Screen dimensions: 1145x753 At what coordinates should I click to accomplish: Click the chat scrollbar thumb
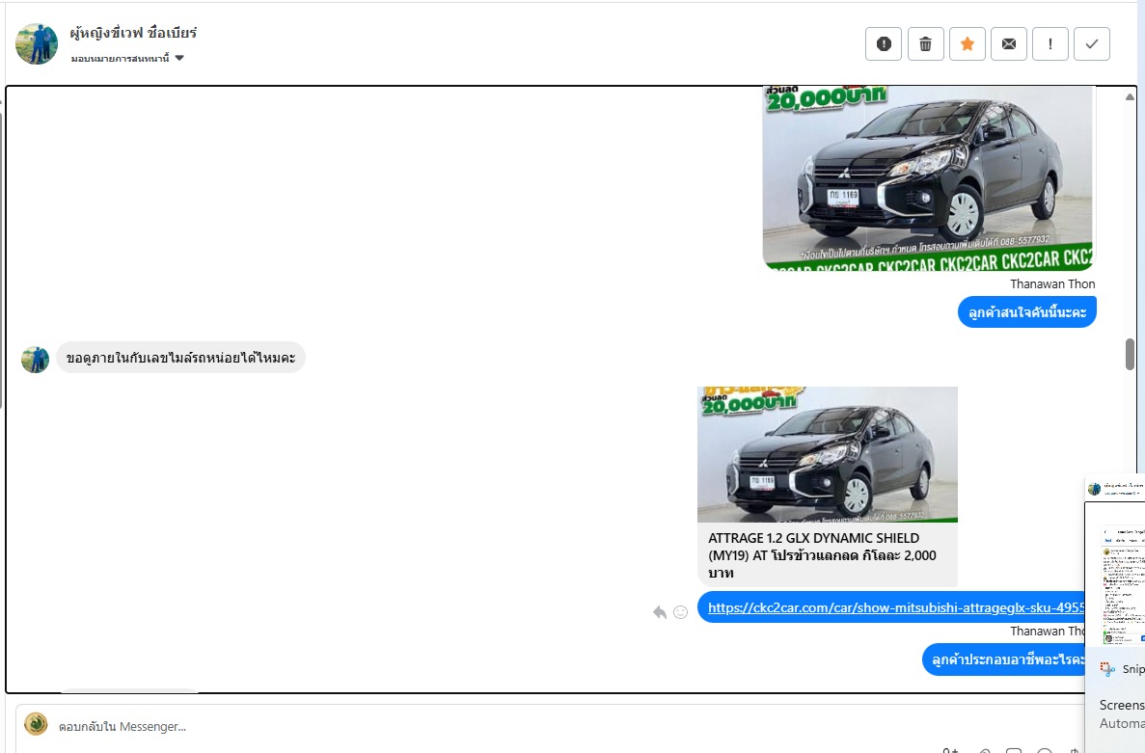click(1130, 354)
